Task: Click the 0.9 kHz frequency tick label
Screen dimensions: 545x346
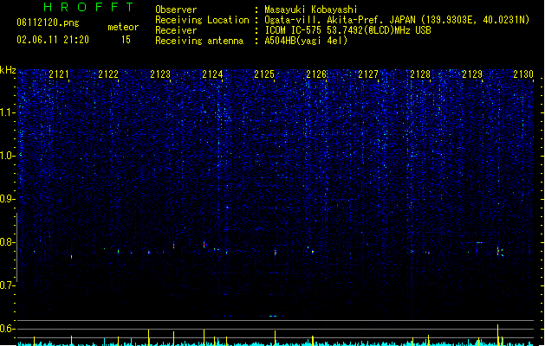Action: (x=8, y=199)
